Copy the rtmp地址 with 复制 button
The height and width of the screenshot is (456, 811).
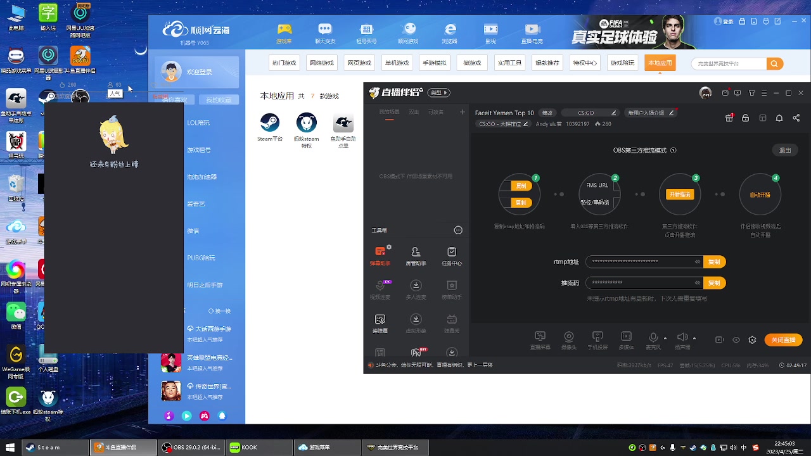click(714, 262)
